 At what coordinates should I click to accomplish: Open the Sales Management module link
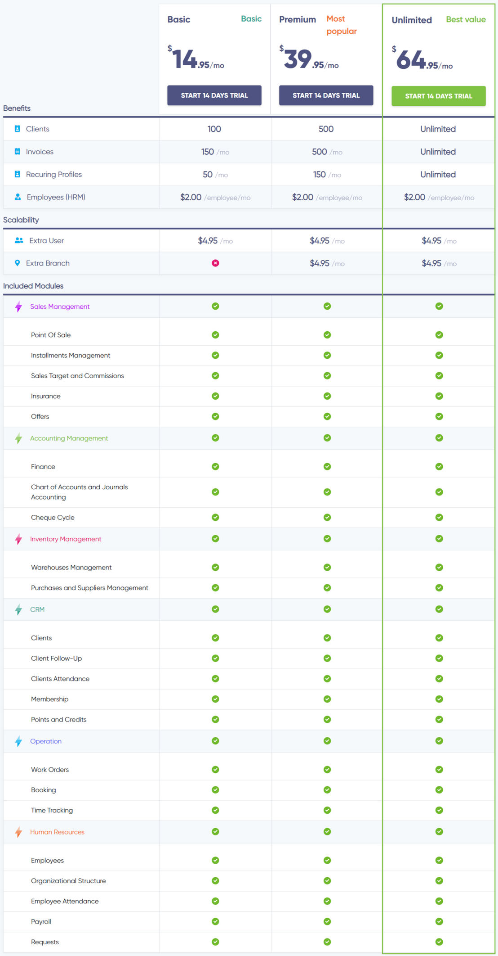click(x=60, y=307)
